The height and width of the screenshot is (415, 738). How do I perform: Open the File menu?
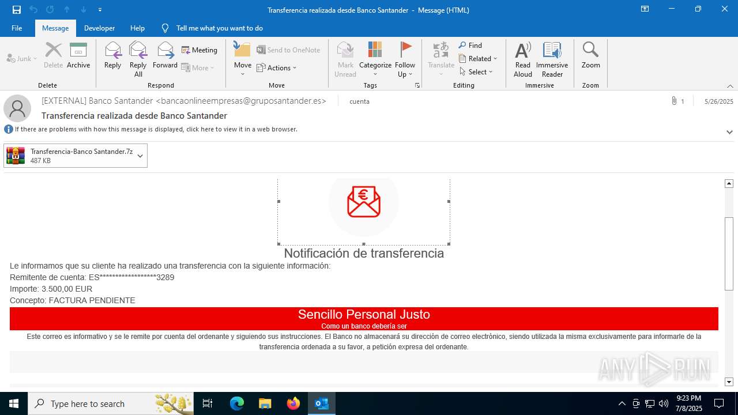click(x=17, y=28)
